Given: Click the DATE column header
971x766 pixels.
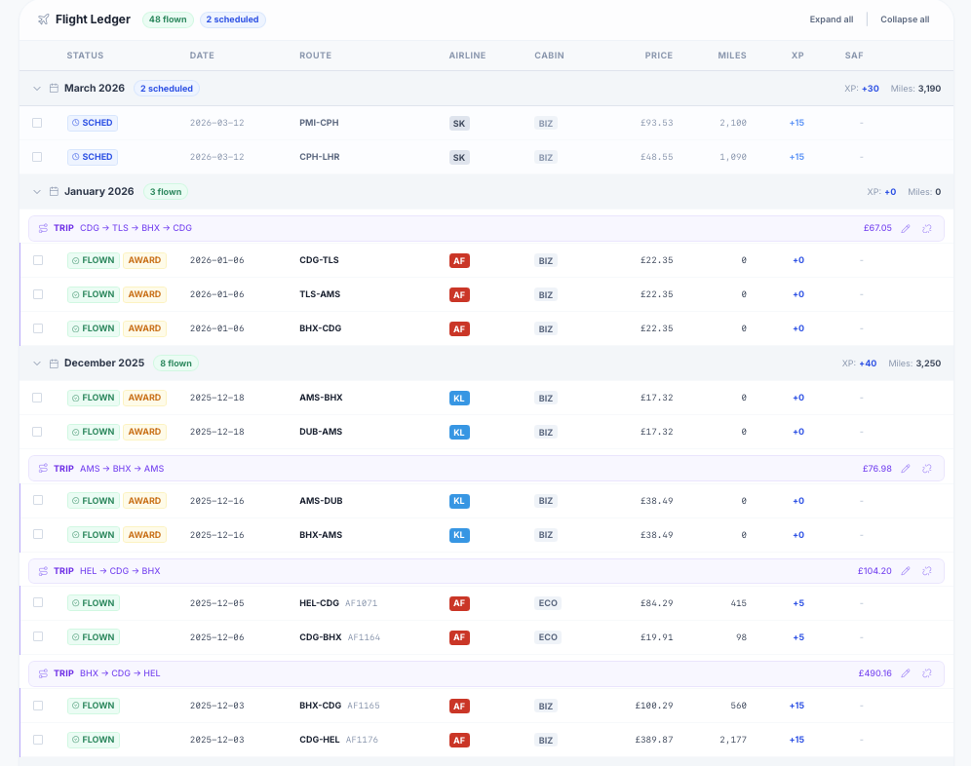Looking at the screenshot, I should coord(202,56).
